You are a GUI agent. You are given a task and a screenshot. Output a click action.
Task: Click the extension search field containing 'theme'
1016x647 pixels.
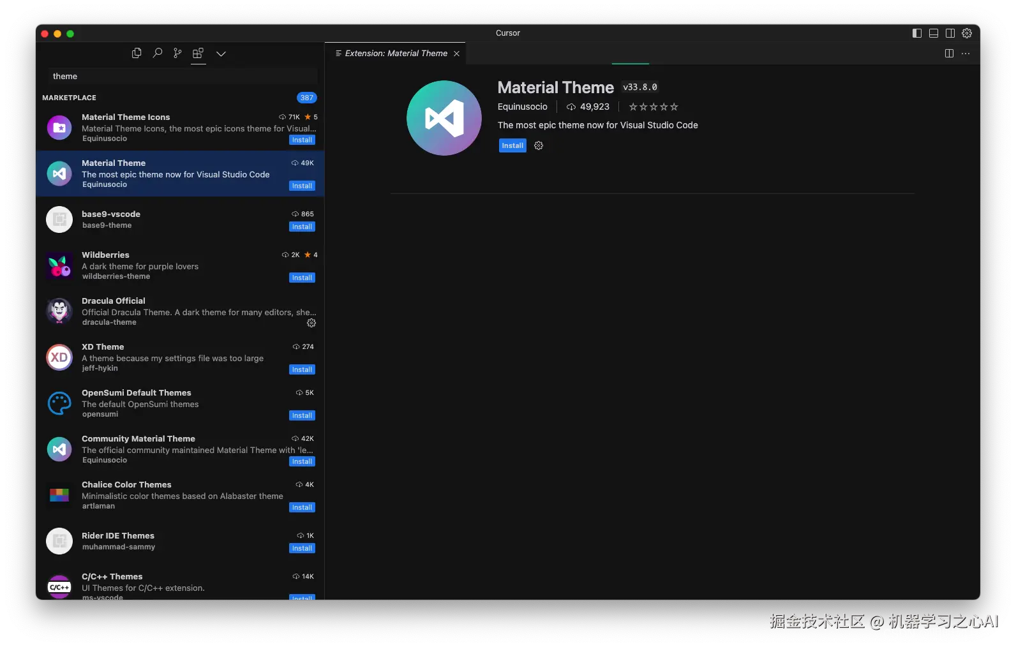(183, 76)
